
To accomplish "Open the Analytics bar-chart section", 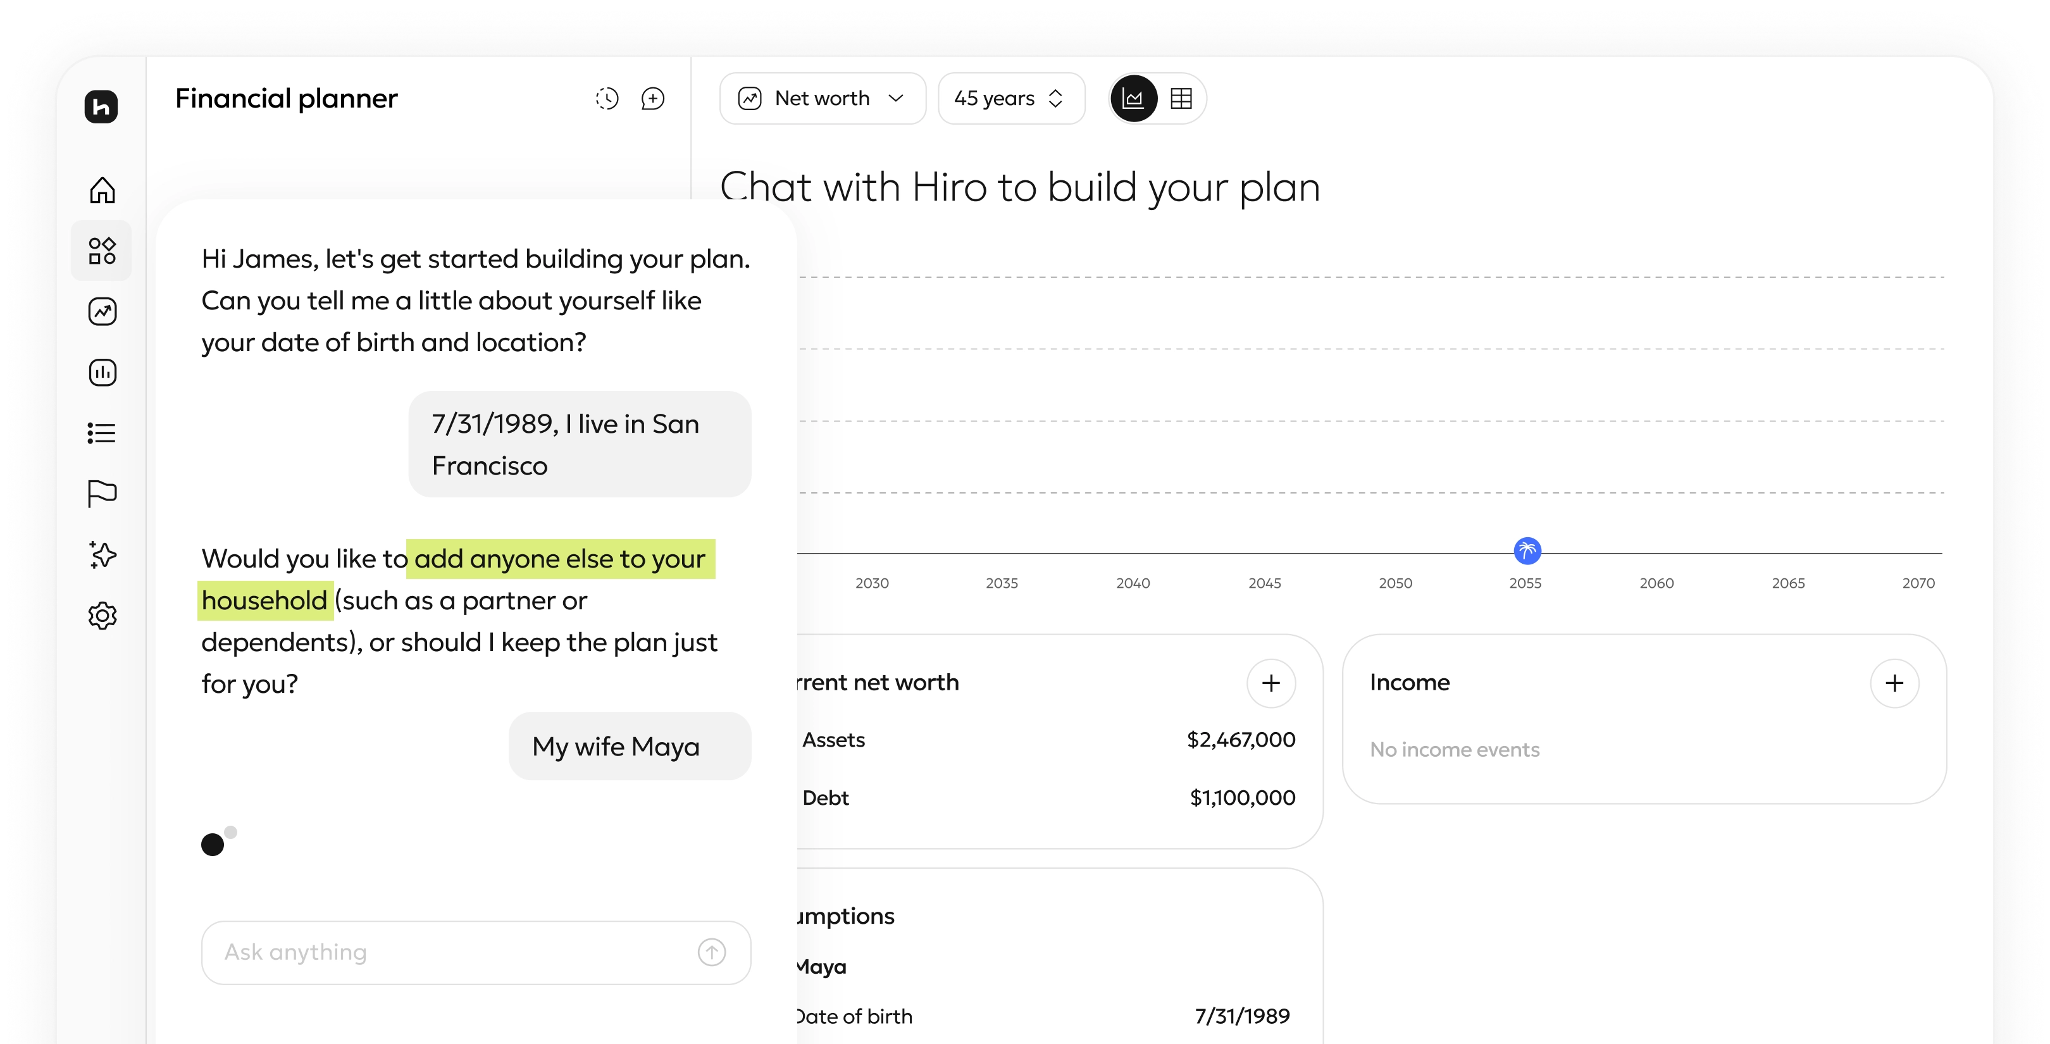I will tap(101, 373).
